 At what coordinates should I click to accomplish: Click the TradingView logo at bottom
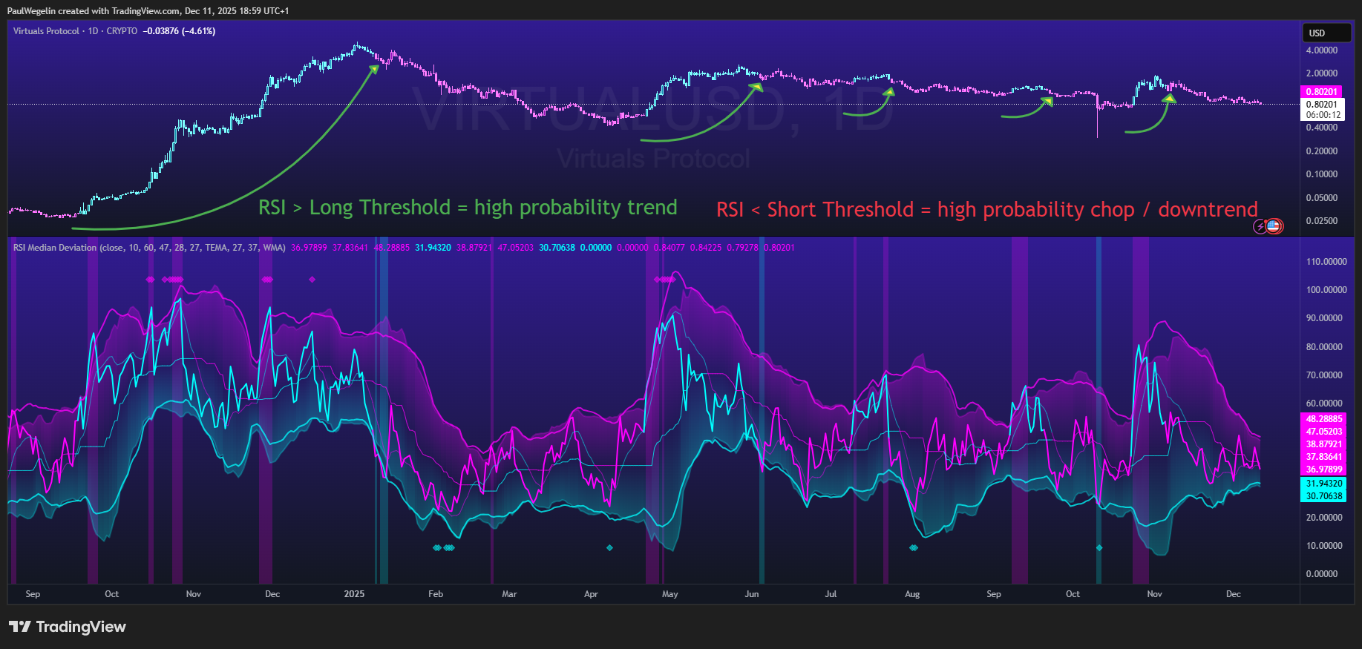68,627
